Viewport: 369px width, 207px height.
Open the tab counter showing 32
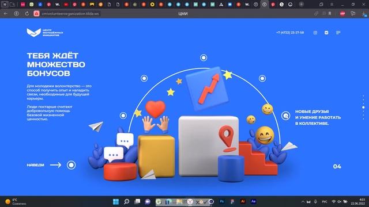pos(5,4)
